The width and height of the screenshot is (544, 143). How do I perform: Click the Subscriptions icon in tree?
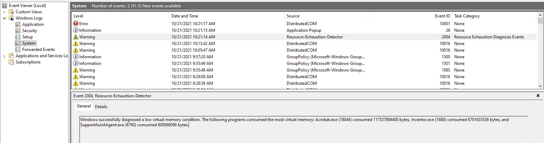(x=11, y=62)
